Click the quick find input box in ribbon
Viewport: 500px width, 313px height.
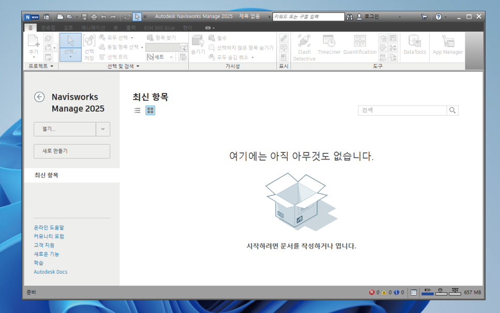[163, 48]
